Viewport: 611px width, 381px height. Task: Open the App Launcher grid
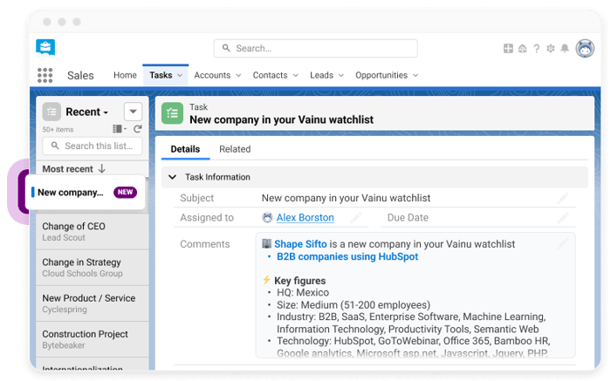(x=45, y=76)
